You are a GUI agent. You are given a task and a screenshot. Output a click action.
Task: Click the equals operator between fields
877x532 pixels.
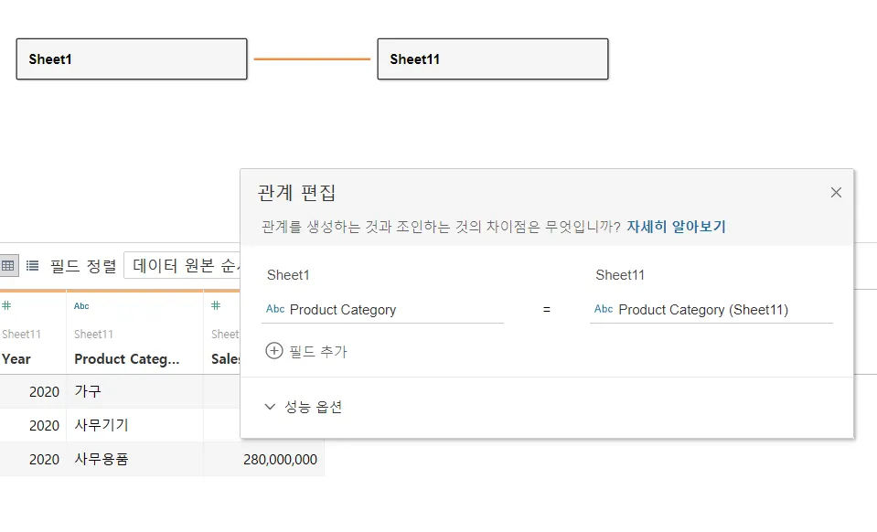[547, 310]
